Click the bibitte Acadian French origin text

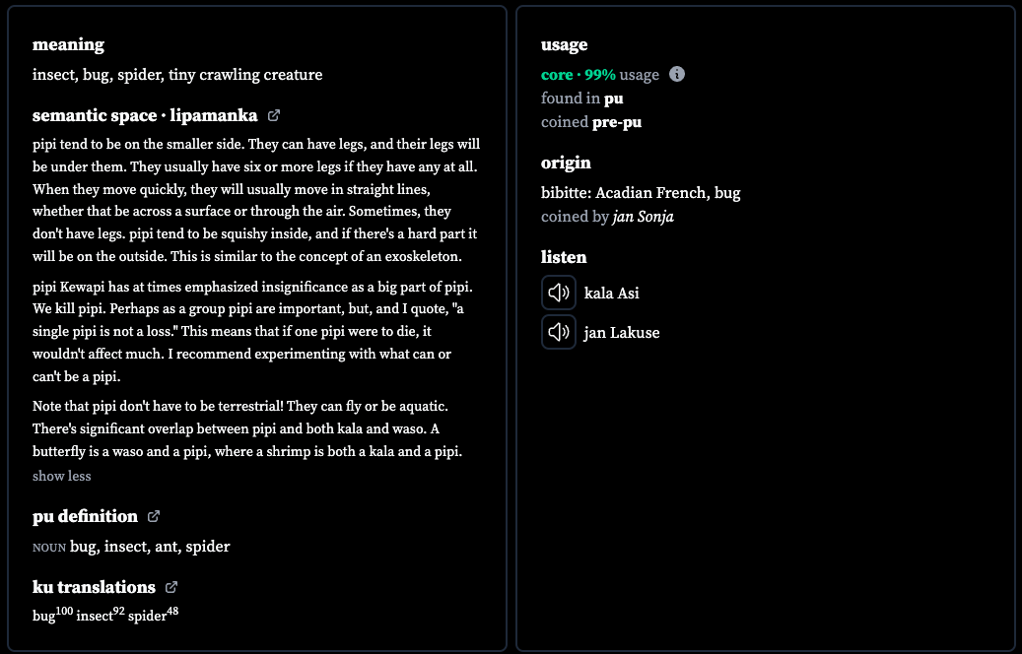[641, 193]
